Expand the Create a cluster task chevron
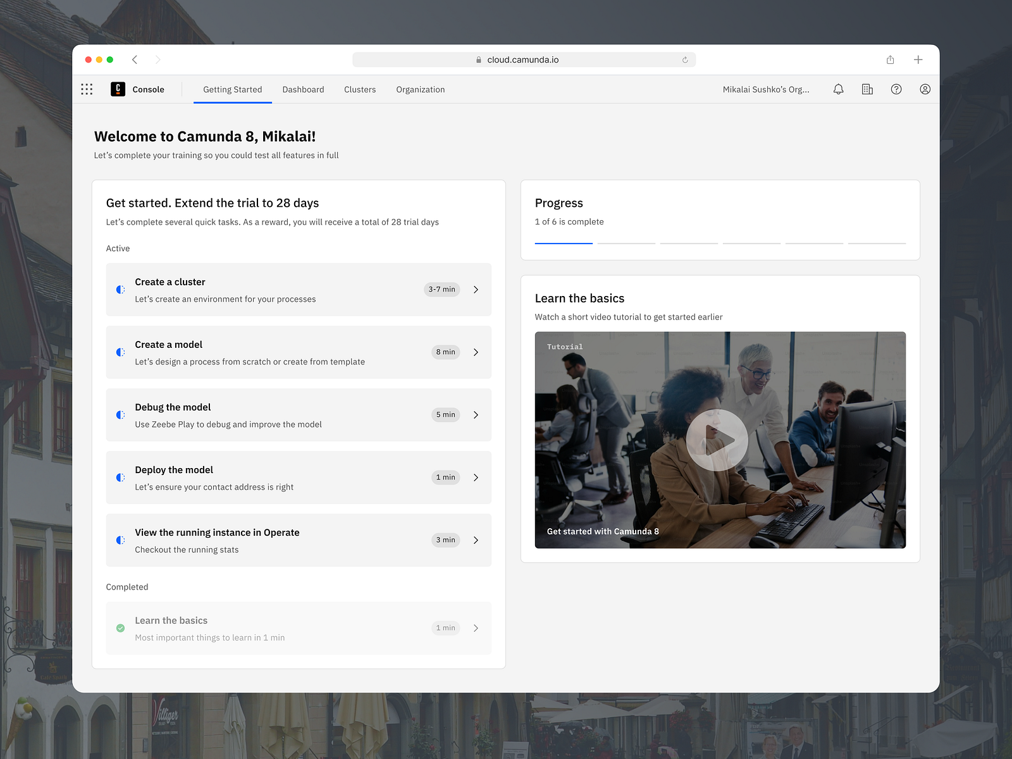1012x759 pixels. (x=476, y=290)
